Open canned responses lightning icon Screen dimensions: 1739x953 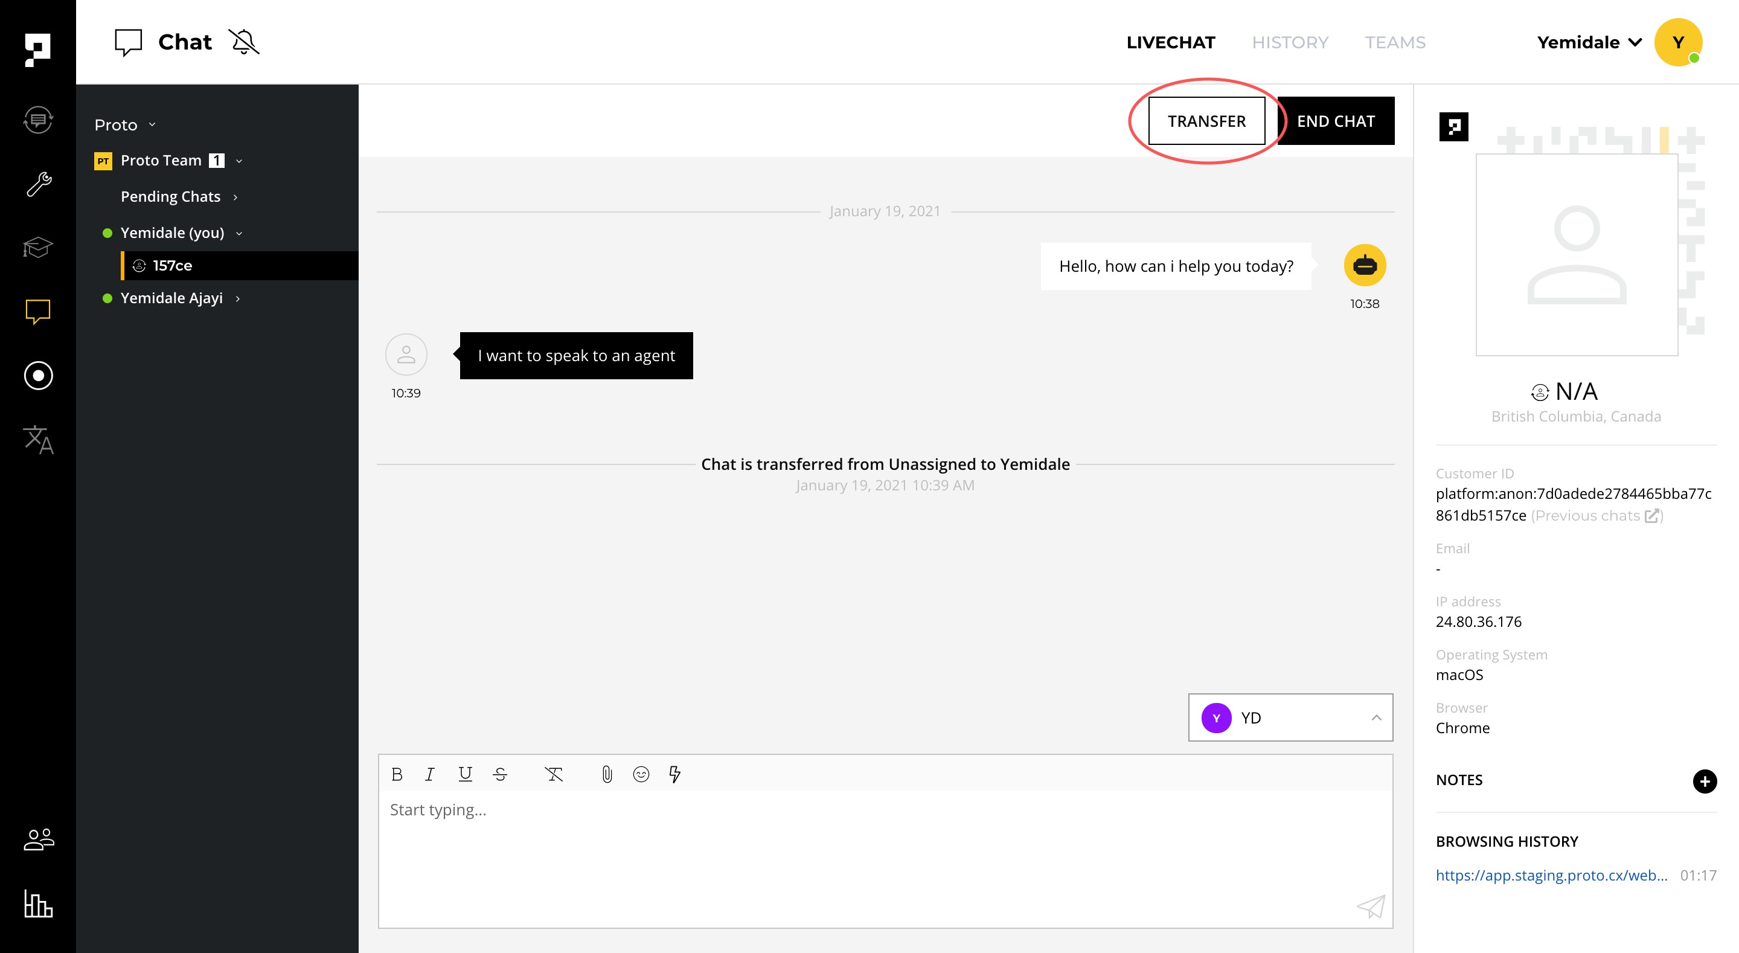pyautogui.click(x=674, y=774)
